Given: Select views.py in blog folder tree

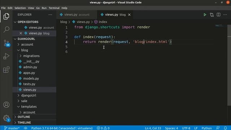Looking at the screenshot, I should click(34, 90).
